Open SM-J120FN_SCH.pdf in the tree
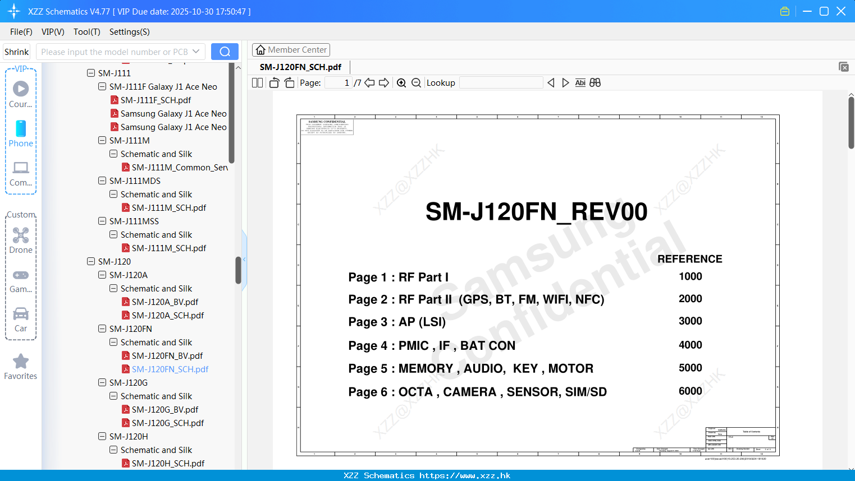The height and width of the screenshot is (481, 855). [170, 369]
